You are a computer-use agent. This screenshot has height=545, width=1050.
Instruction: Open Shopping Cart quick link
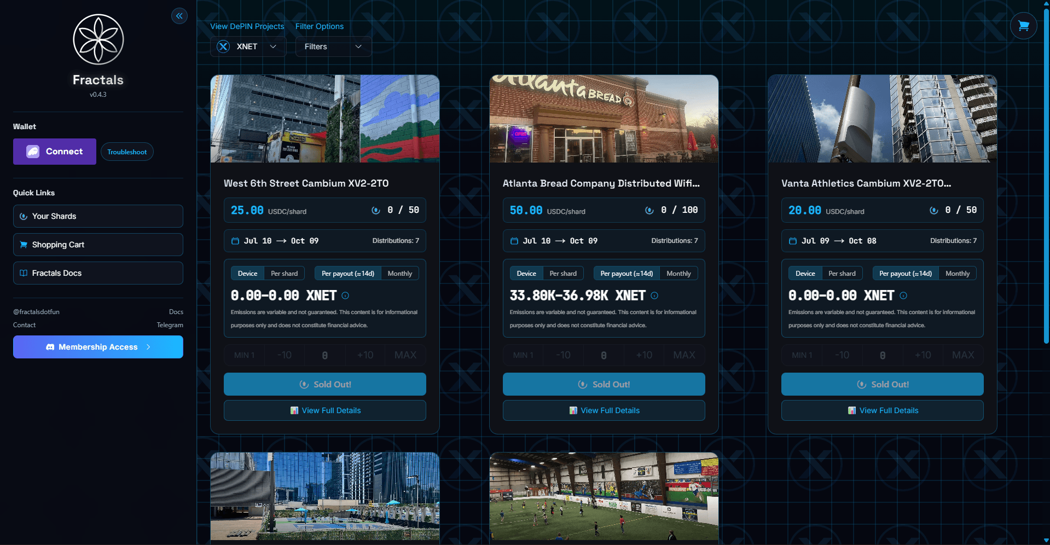click(x=98, y=245)
